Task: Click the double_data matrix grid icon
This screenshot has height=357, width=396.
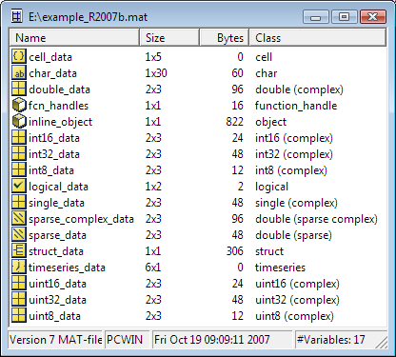Action: tap(19, 89)
